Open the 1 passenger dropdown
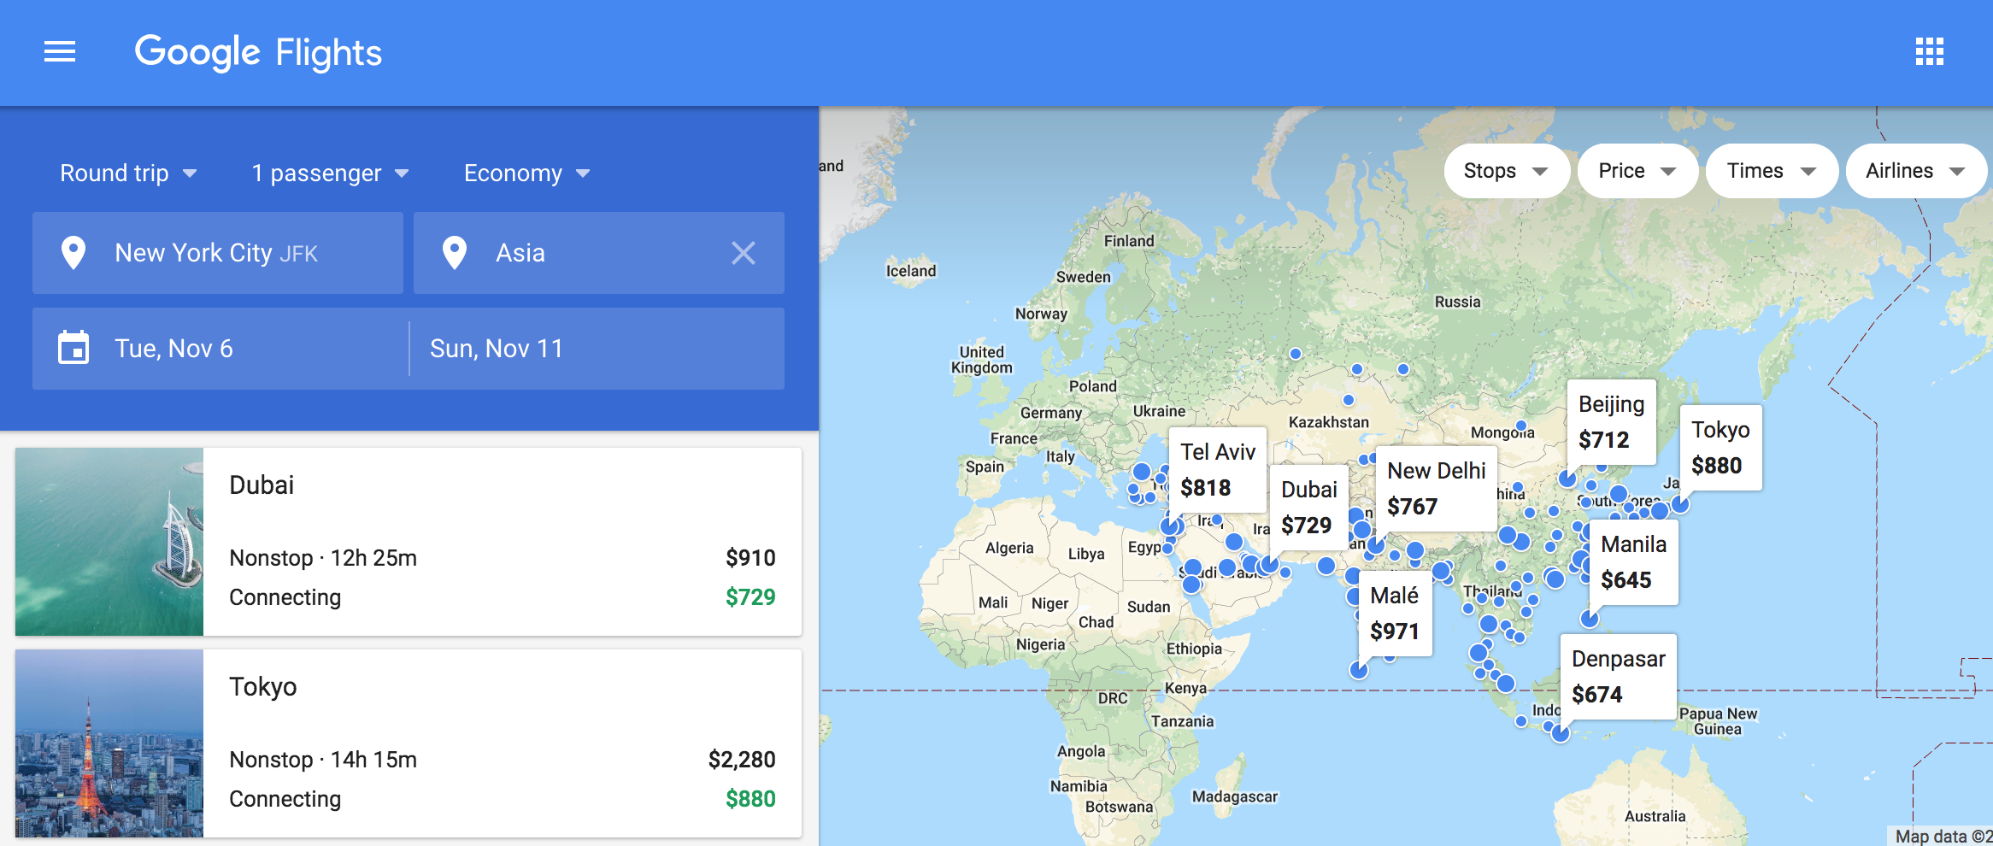The height and width of the screenshot is (846, 1993). pos(330,173)
